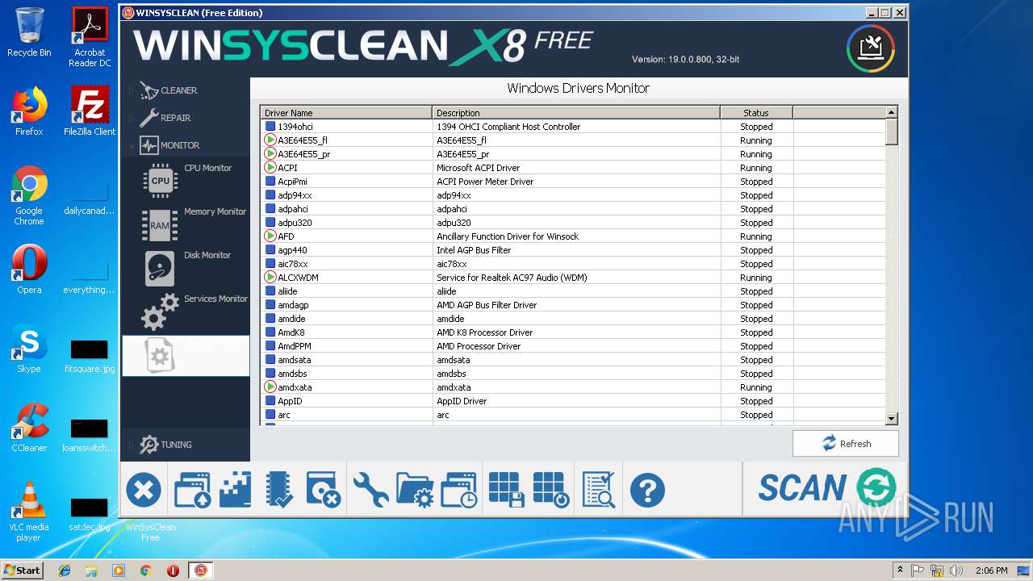Click the AMD Processor Driver description
Screen dimensions: 1033x581
pos(479,346)
